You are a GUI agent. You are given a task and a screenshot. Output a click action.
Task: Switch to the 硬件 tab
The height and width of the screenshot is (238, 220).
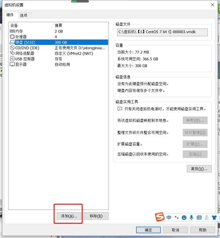coord(10,15)
